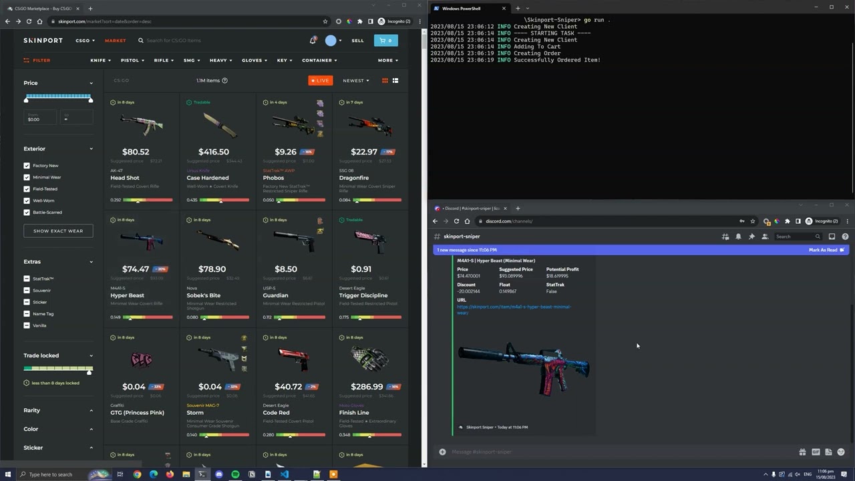The image size is (855, 481).
Task: Toggle the Vanilla extras filter
Action: click(x=27, y=325)
